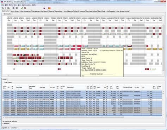Click the order table scroll-down arrow
This screenshot has height=130, width=167.
coord(163,115)
